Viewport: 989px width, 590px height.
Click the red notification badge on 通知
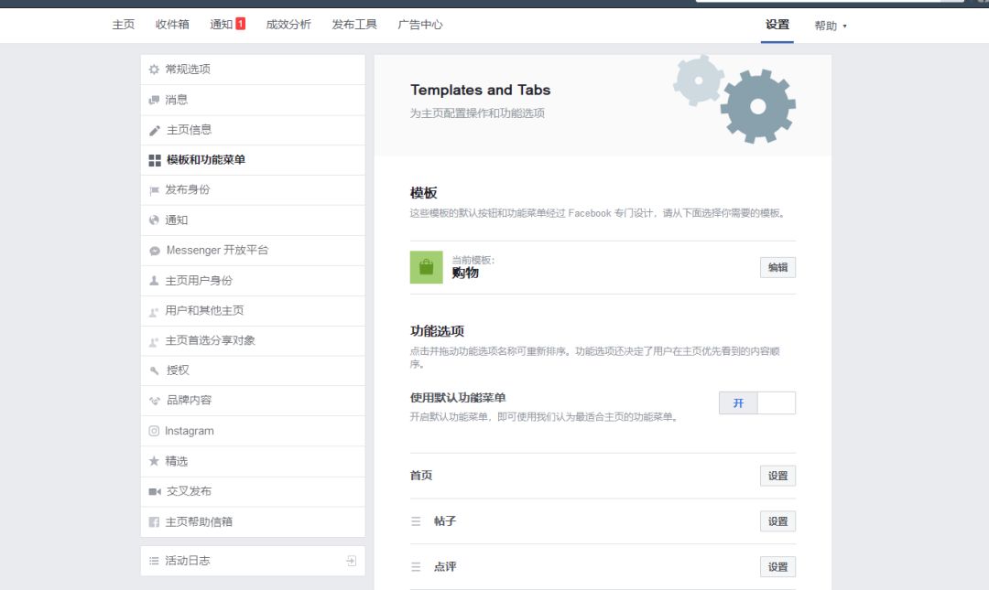pyautogui.click(x=240, y=25)
